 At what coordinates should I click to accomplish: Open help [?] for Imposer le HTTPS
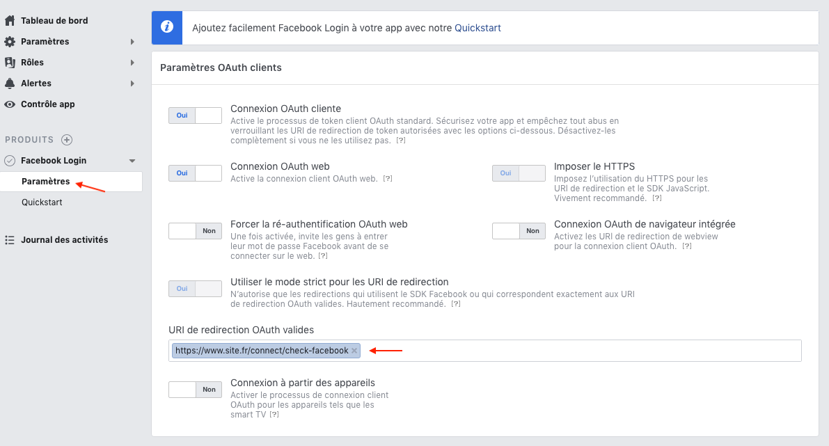tap(657, 198)
